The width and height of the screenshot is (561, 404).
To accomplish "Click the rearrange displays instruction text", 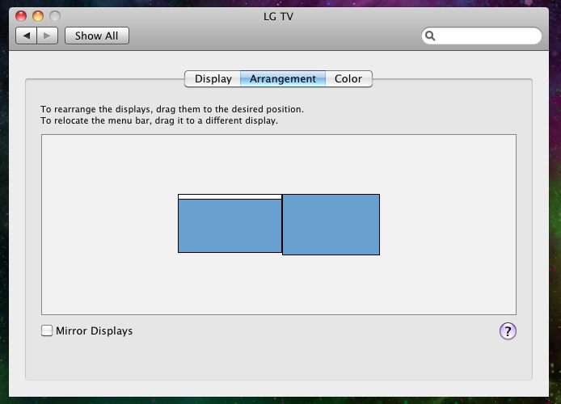I will coord(172,109).
